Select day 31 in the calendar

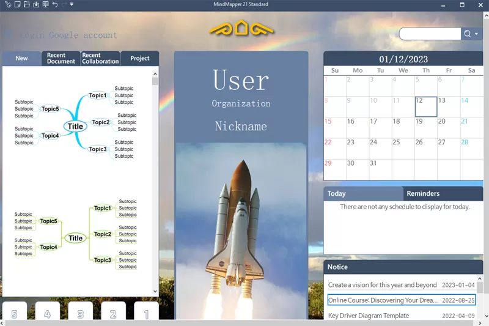pyautogui.click(x=380, y=169)
